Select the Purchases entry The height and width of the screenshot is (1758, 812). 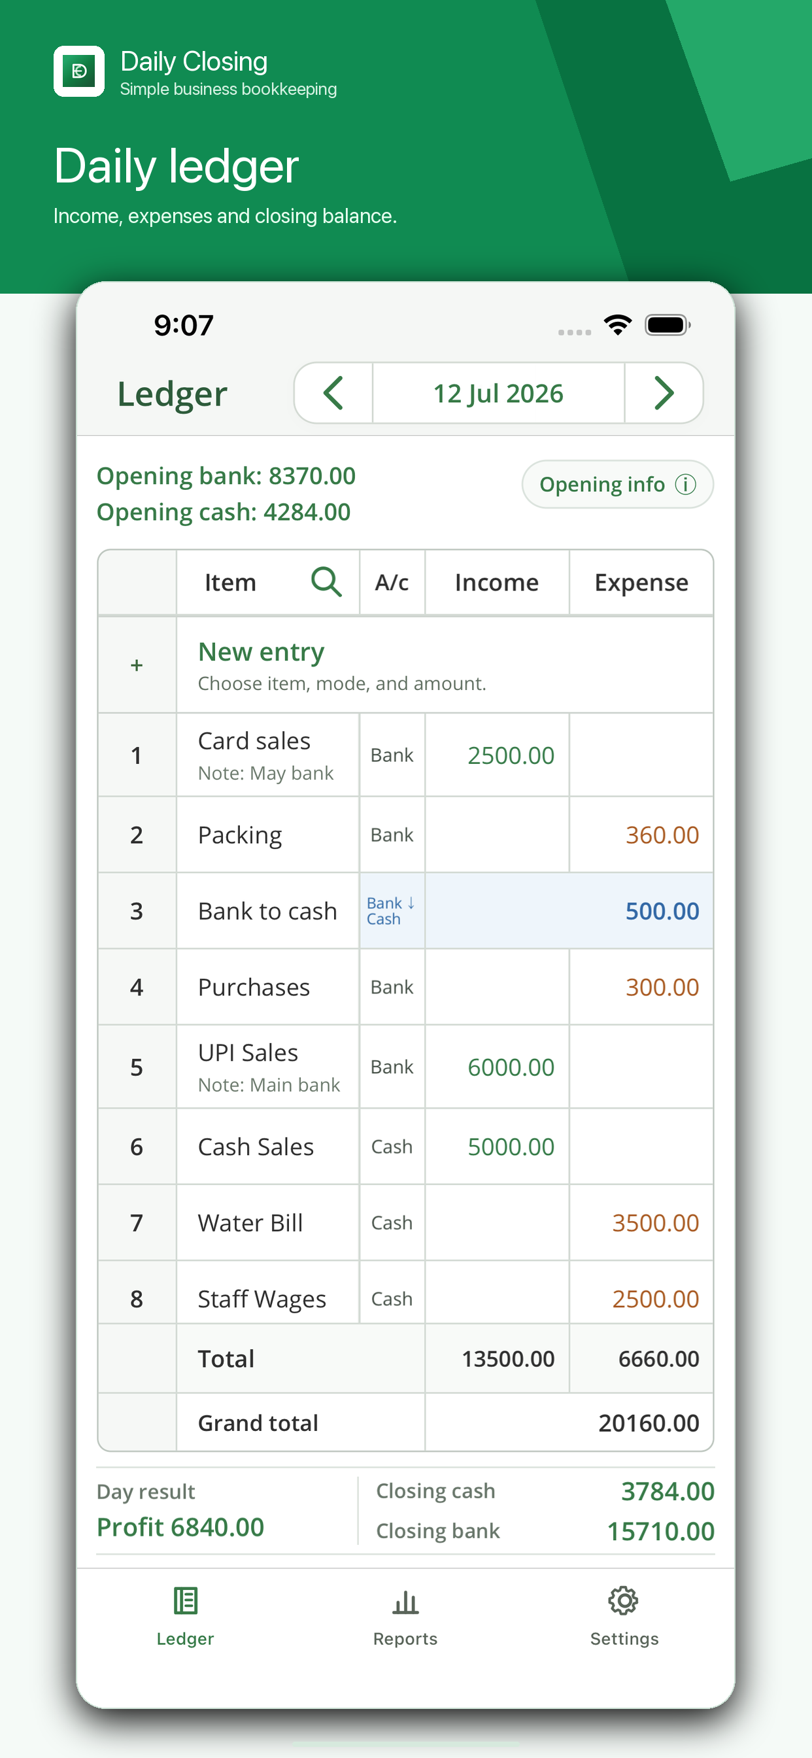click(x=405, y=987)
